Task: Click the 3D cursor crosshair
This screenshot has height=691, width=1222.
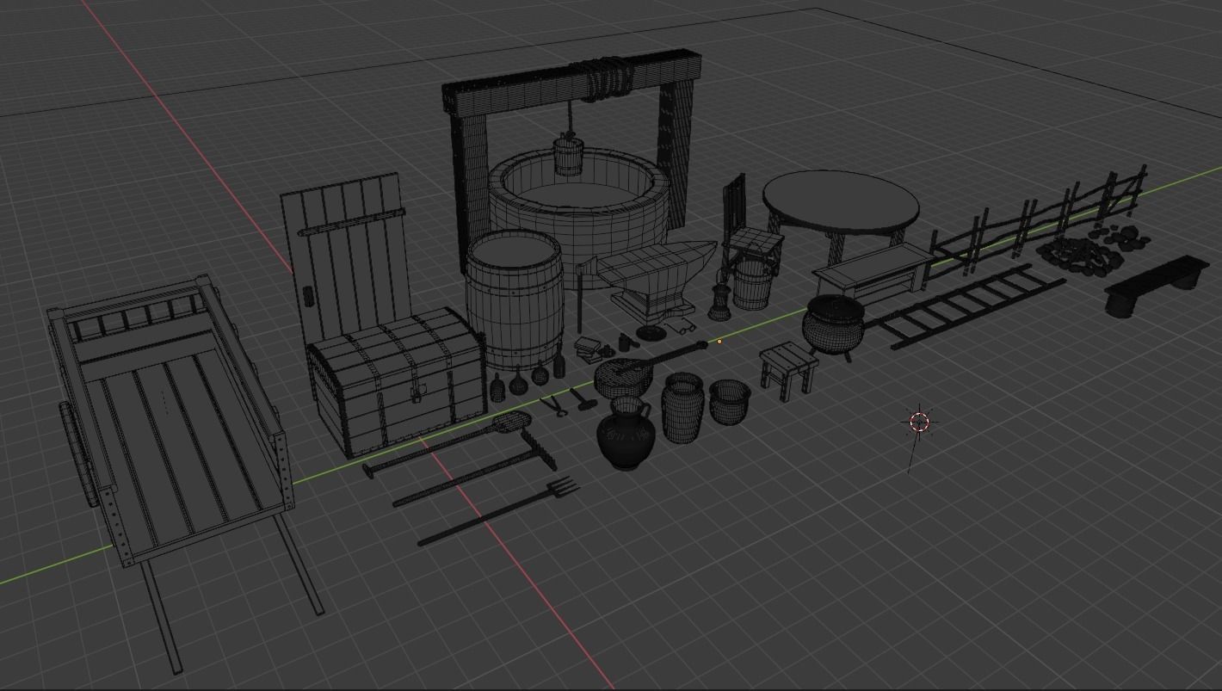Action: click(919, 422)
